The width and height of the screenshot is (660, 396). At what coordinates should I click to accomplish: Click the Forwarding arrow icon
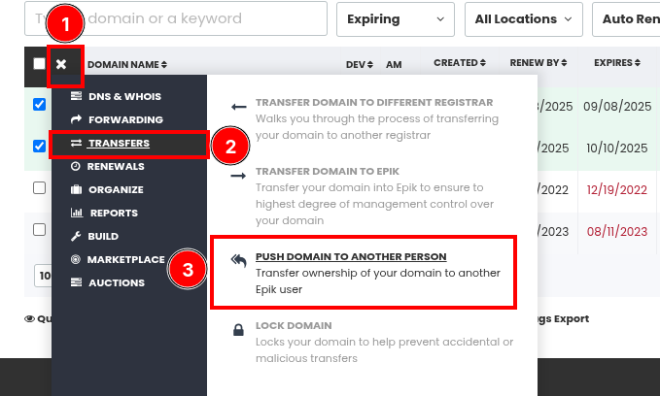pos(76,119)
